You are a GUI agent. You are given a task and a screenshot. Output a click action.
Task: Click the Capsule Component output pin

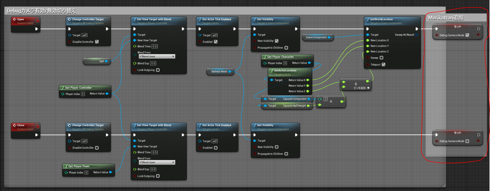pyautogui.click(x=309, y=99)
